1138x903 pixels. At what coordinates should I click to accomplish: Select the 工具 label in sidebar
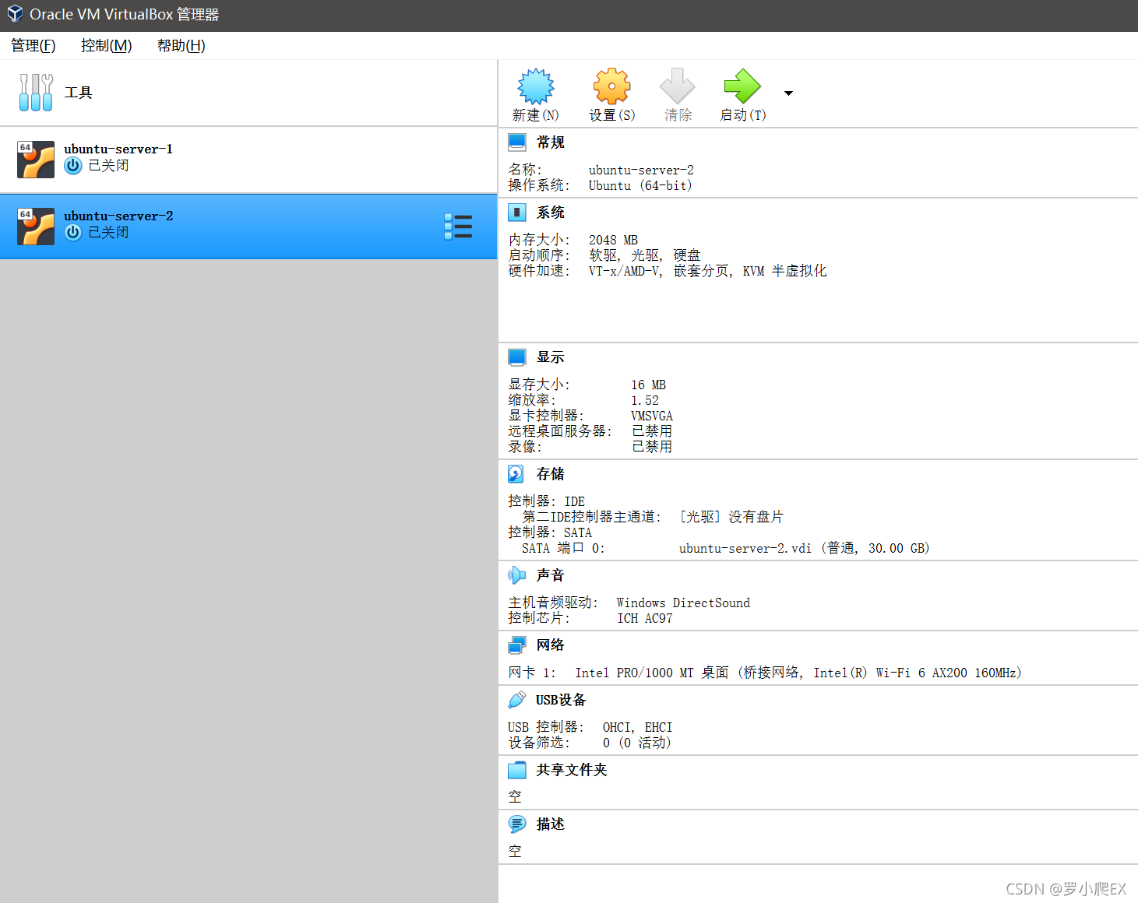pyautogui.click(x=79, y=93)
